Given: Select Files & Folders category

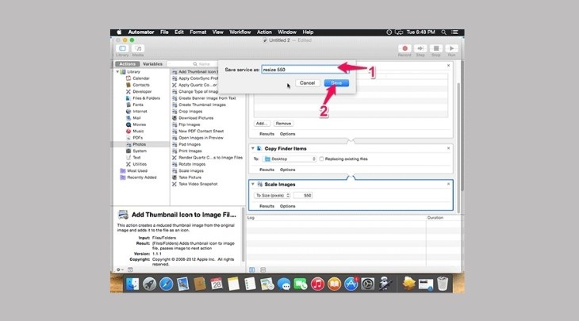Looking at the screenshot, I should tap(146, 98).
